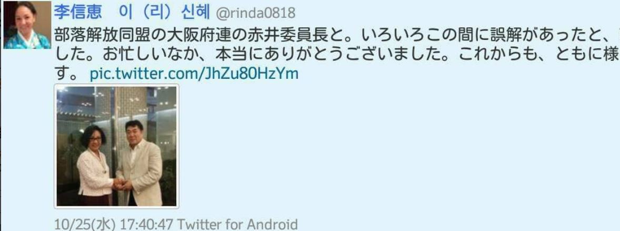This screenshot has height=231, width=620.
Task: Click the Twitter for Android source label
Action: click(x=237, y=224)
